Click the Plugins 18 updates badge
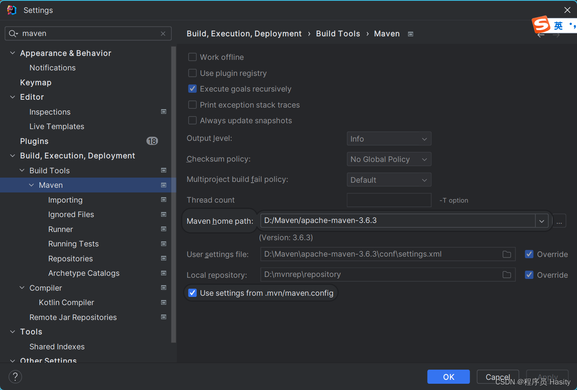Image resolution: width=577 pixels, height=390 pixels. tap(152, 141)
